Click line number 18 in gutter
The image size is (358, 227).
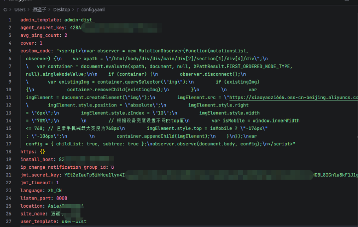[8, 152]
